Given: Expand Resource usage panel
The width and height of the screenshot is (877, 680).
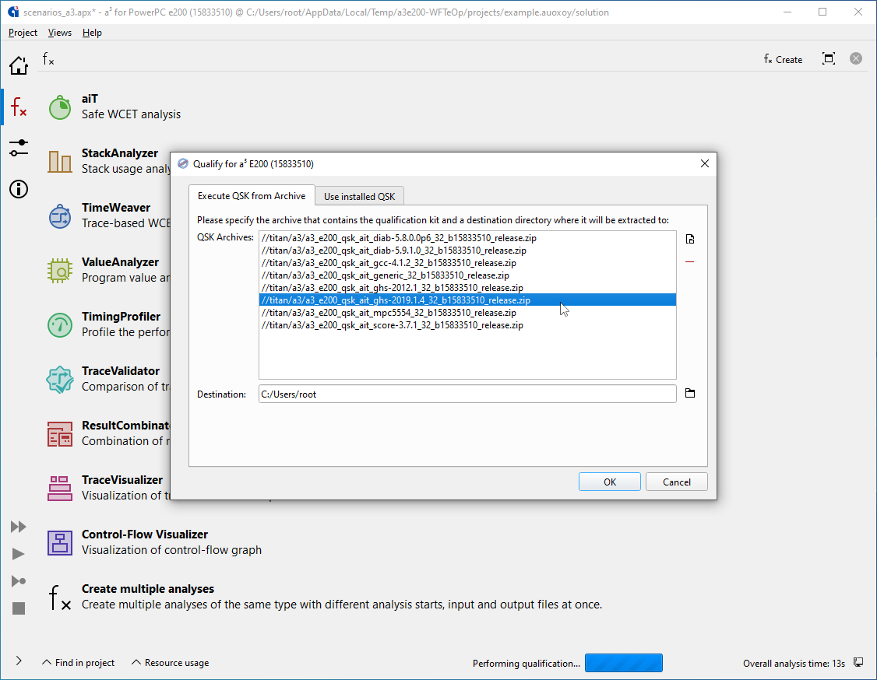Looking at the screenshot, I should [x=170, y=663].
